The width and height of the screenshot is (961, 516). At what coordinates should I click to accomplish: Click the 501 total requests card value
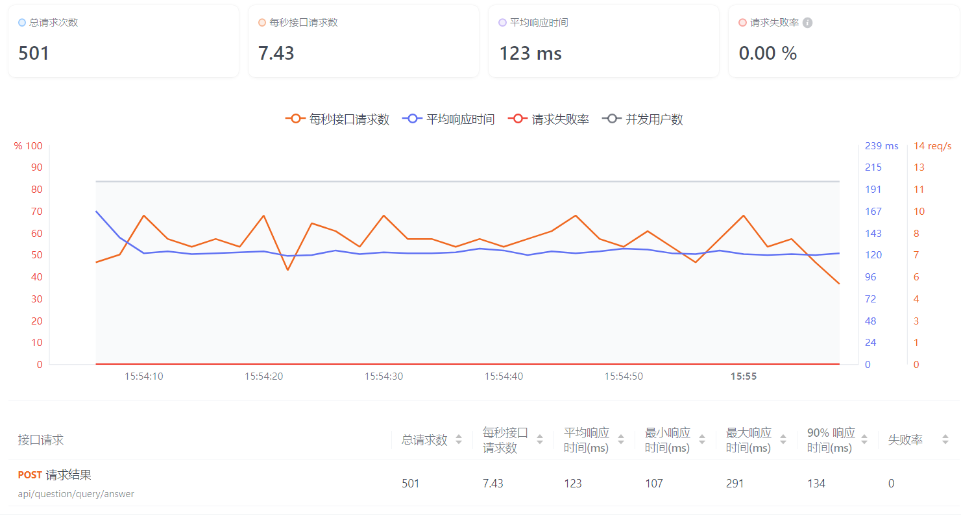34,53
